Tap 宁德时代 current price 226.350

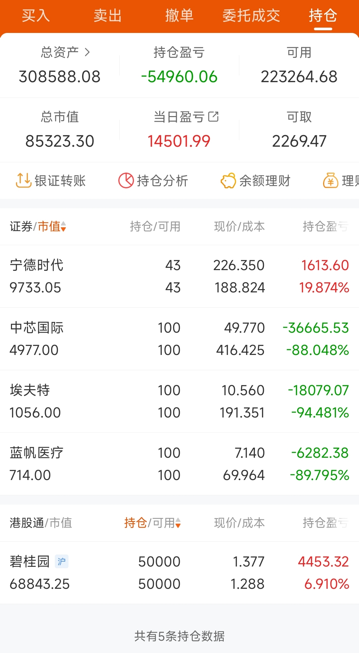pos(239,265)
